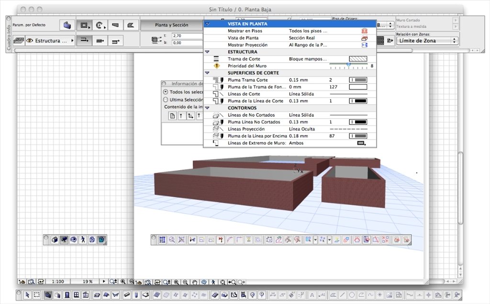Collapse the CONTORNOS section triangle

(207, 108)
